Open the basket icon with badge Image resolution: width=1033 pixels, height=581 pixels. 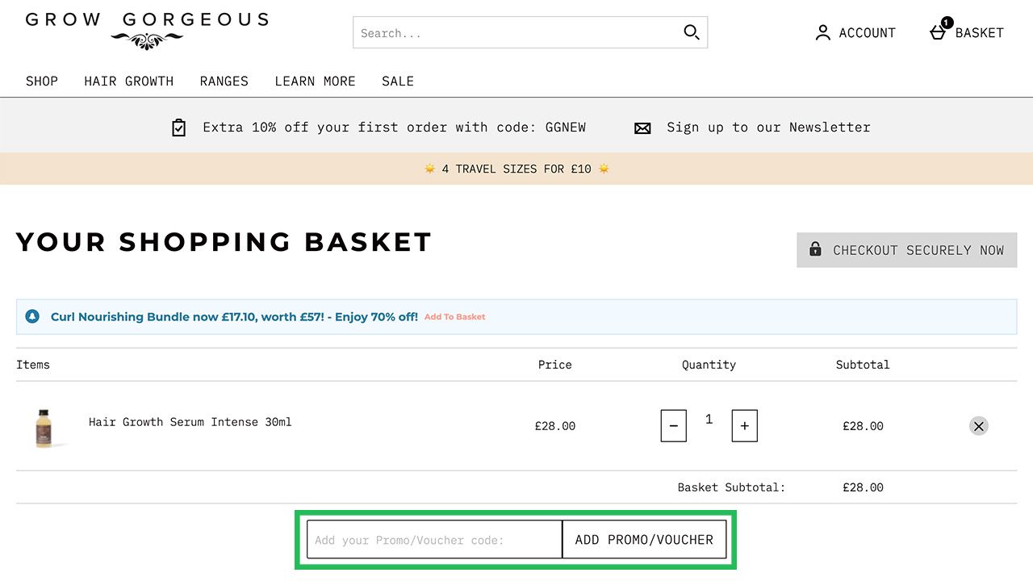coord(939,30)
